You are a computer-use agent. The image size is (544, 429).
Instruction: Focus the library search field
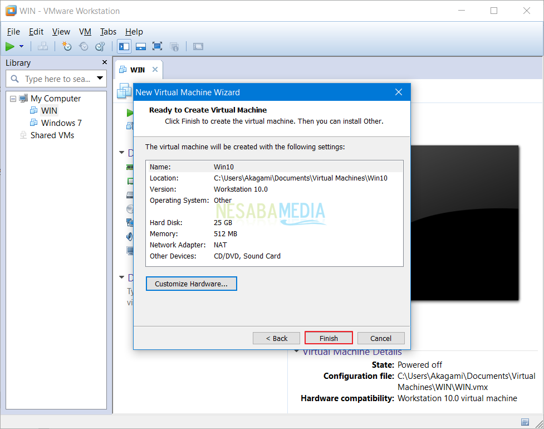point(57,79)
